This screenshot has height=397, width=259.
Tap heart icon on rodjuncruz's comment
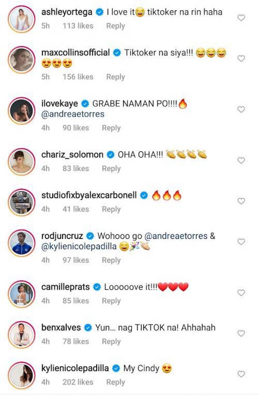241,242
